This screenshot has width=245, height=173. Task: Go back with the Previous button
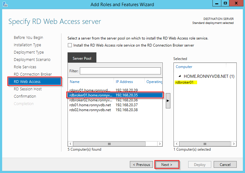coord(141,165)
